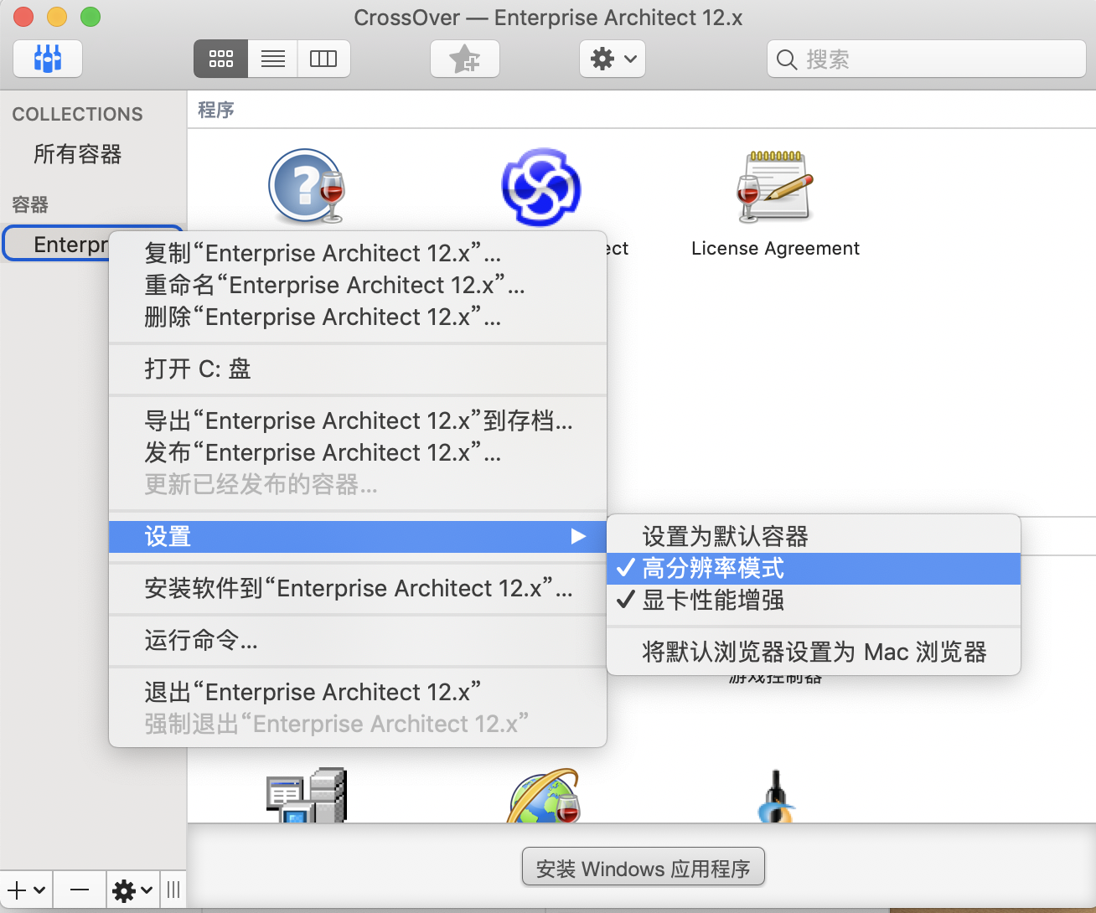The height and width of the screenshot is (913, 1096).
Task: Choose 导出 "Enterprise Architect 12.x" 到存档 item
Action: [x=358, y=420]
